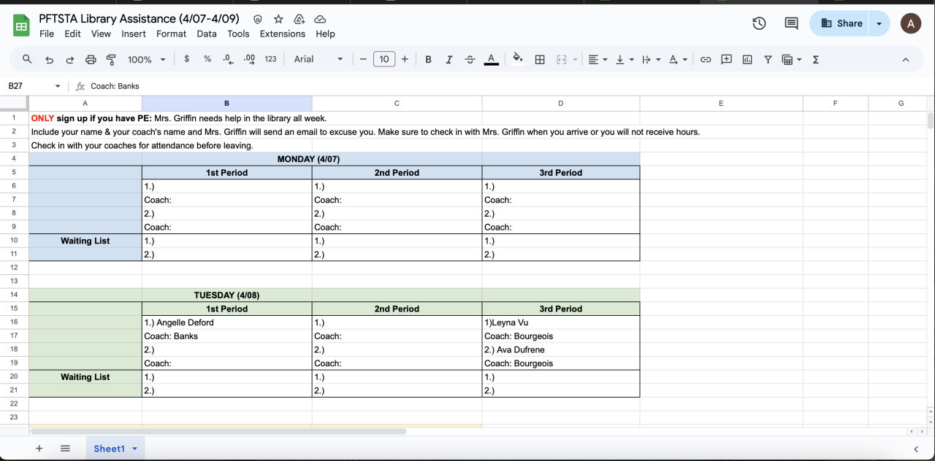Show all sheets list

pyautogui.click(x=65, y=449)
